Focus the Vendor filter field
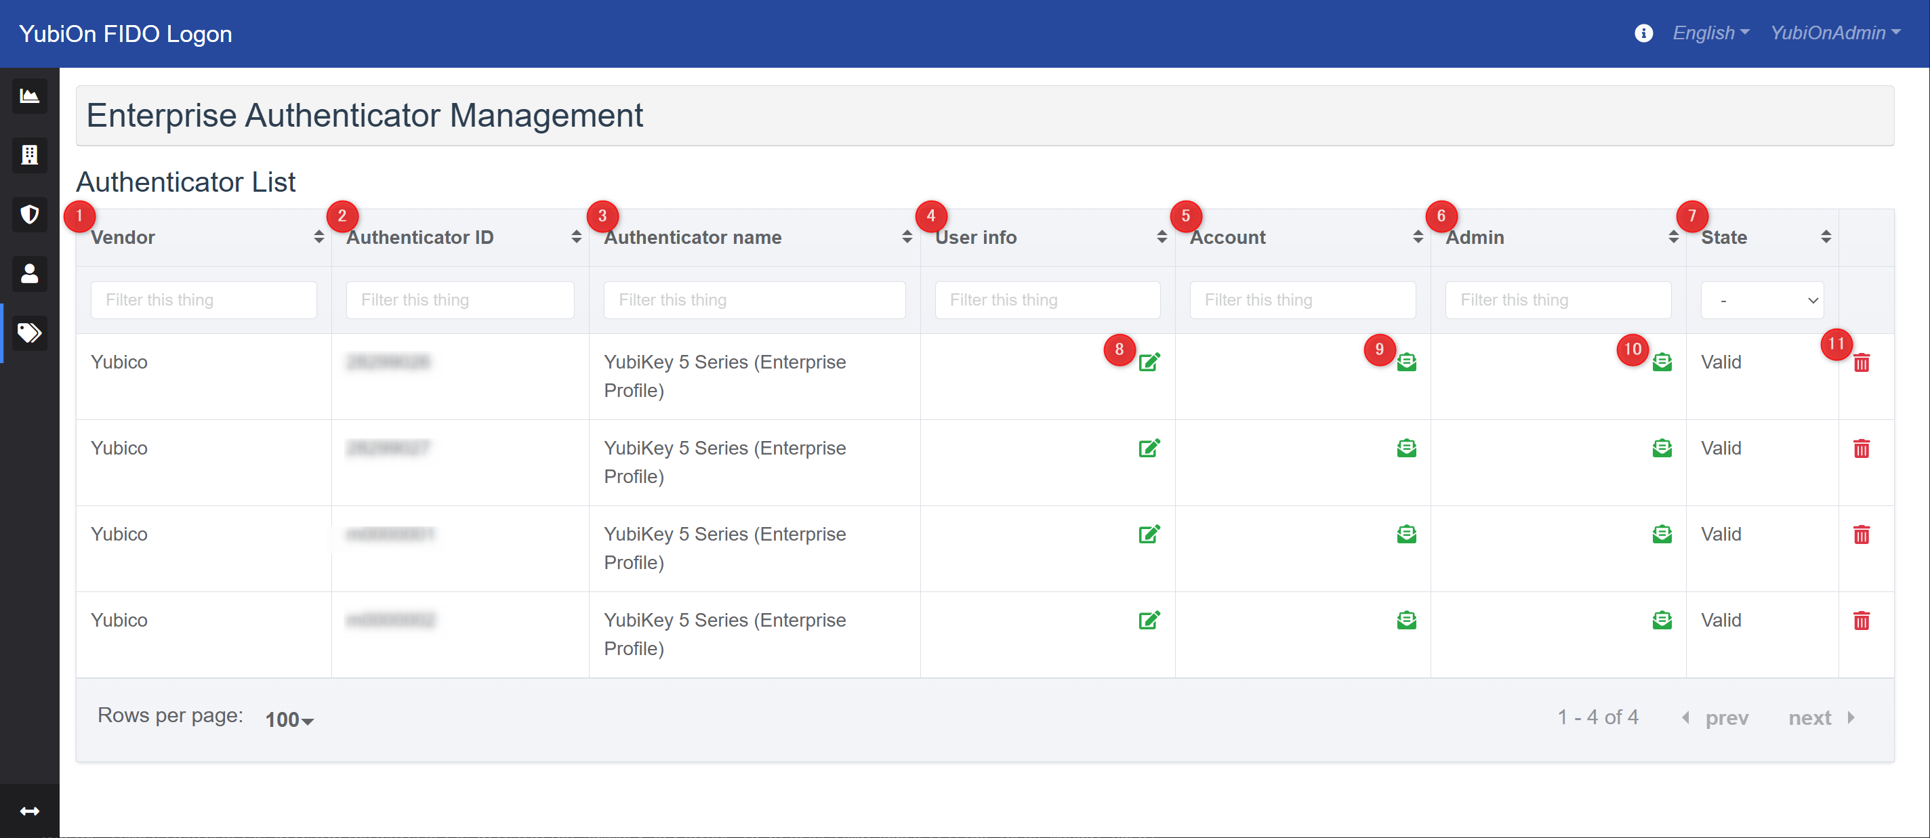 click(204, 300)
